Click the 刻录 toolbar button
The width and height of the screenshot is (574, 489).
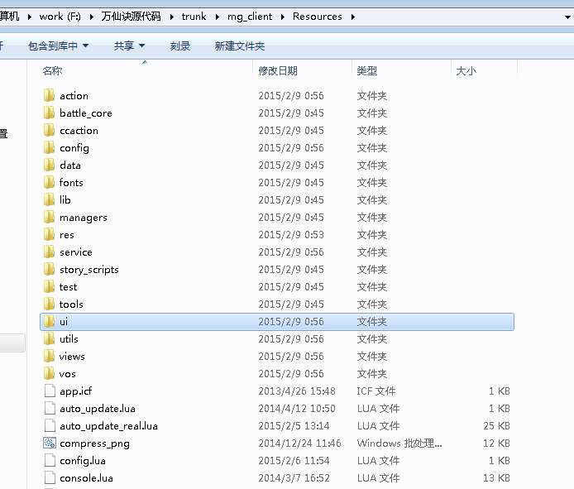[x=180, y=46]
